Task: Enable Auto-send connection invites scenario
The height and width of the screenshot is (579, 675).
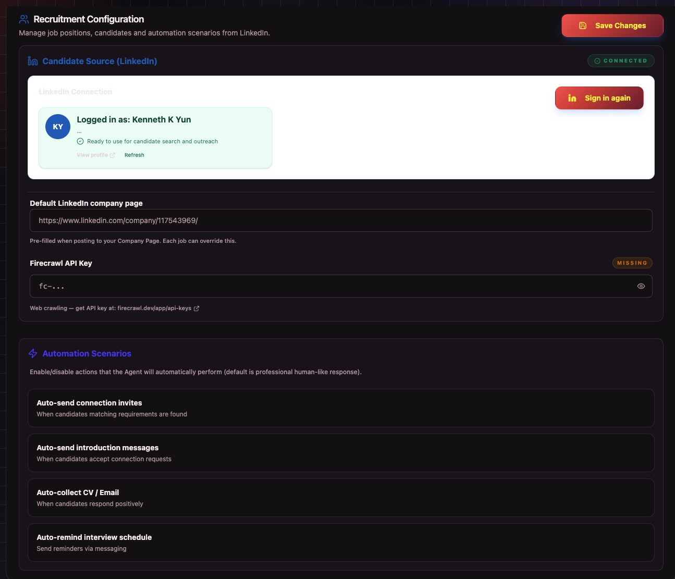Action: pos(341,408)
